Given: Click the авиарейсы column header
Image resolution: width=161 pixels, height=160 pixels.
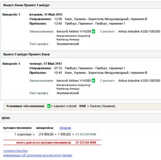Looking at the screenshot, I should 45,128.
